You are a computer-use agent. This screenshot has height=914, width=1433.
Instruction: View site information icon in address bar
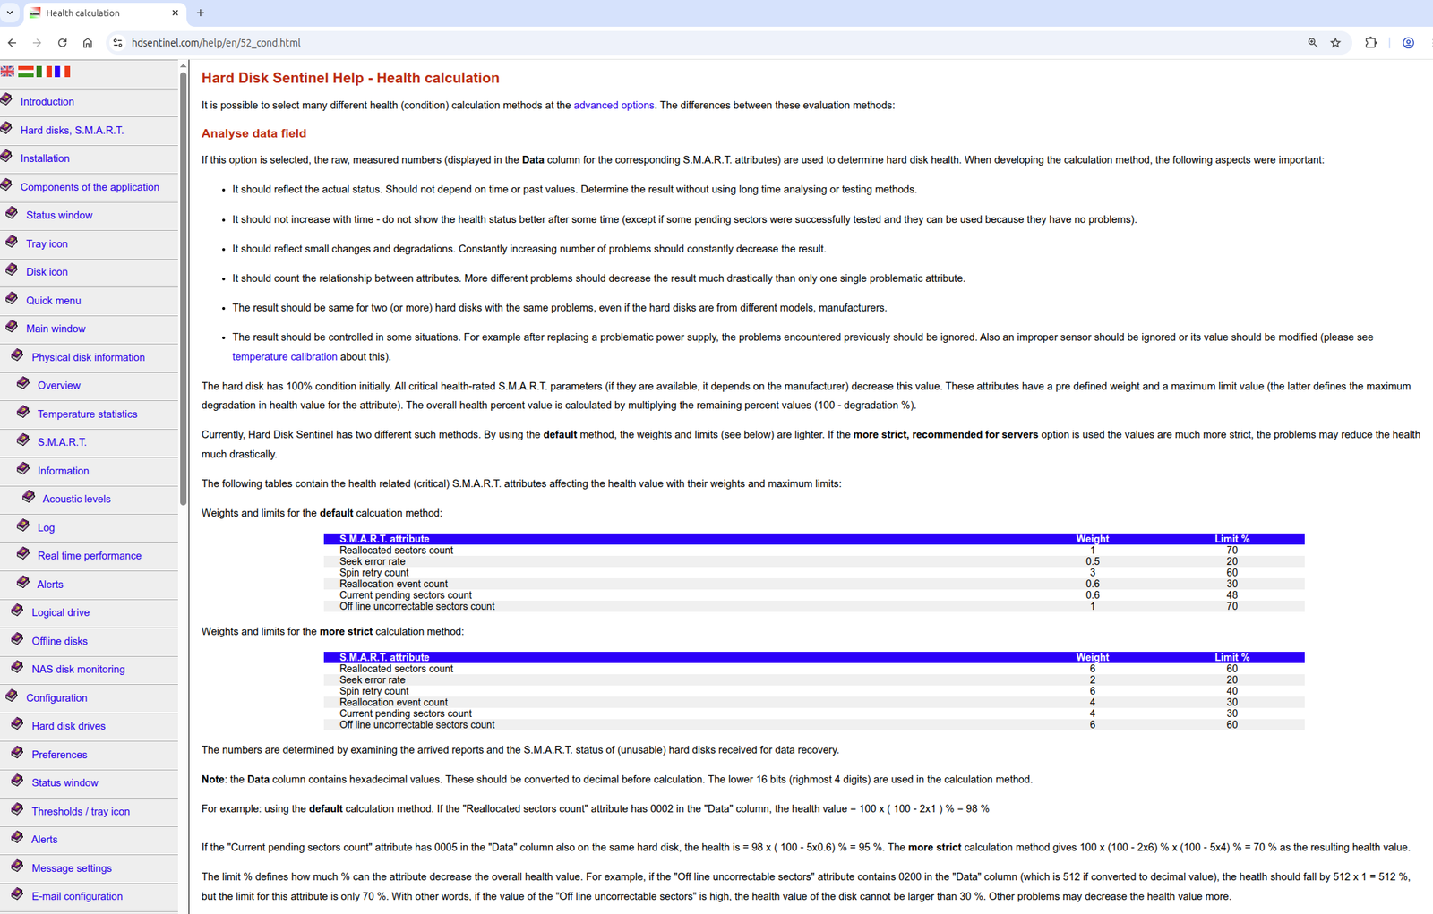pyautogui.click(x=117, y=43)
